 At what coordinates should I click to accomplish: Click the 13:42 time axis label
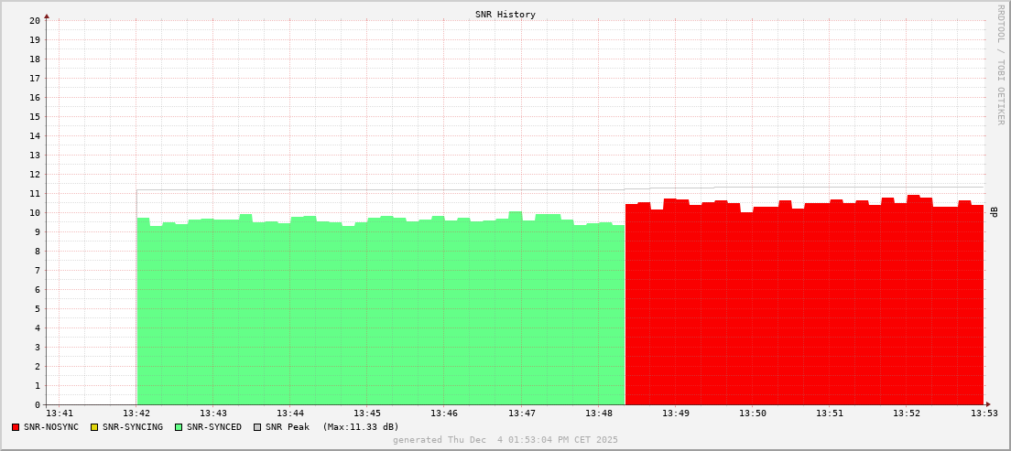136,414
